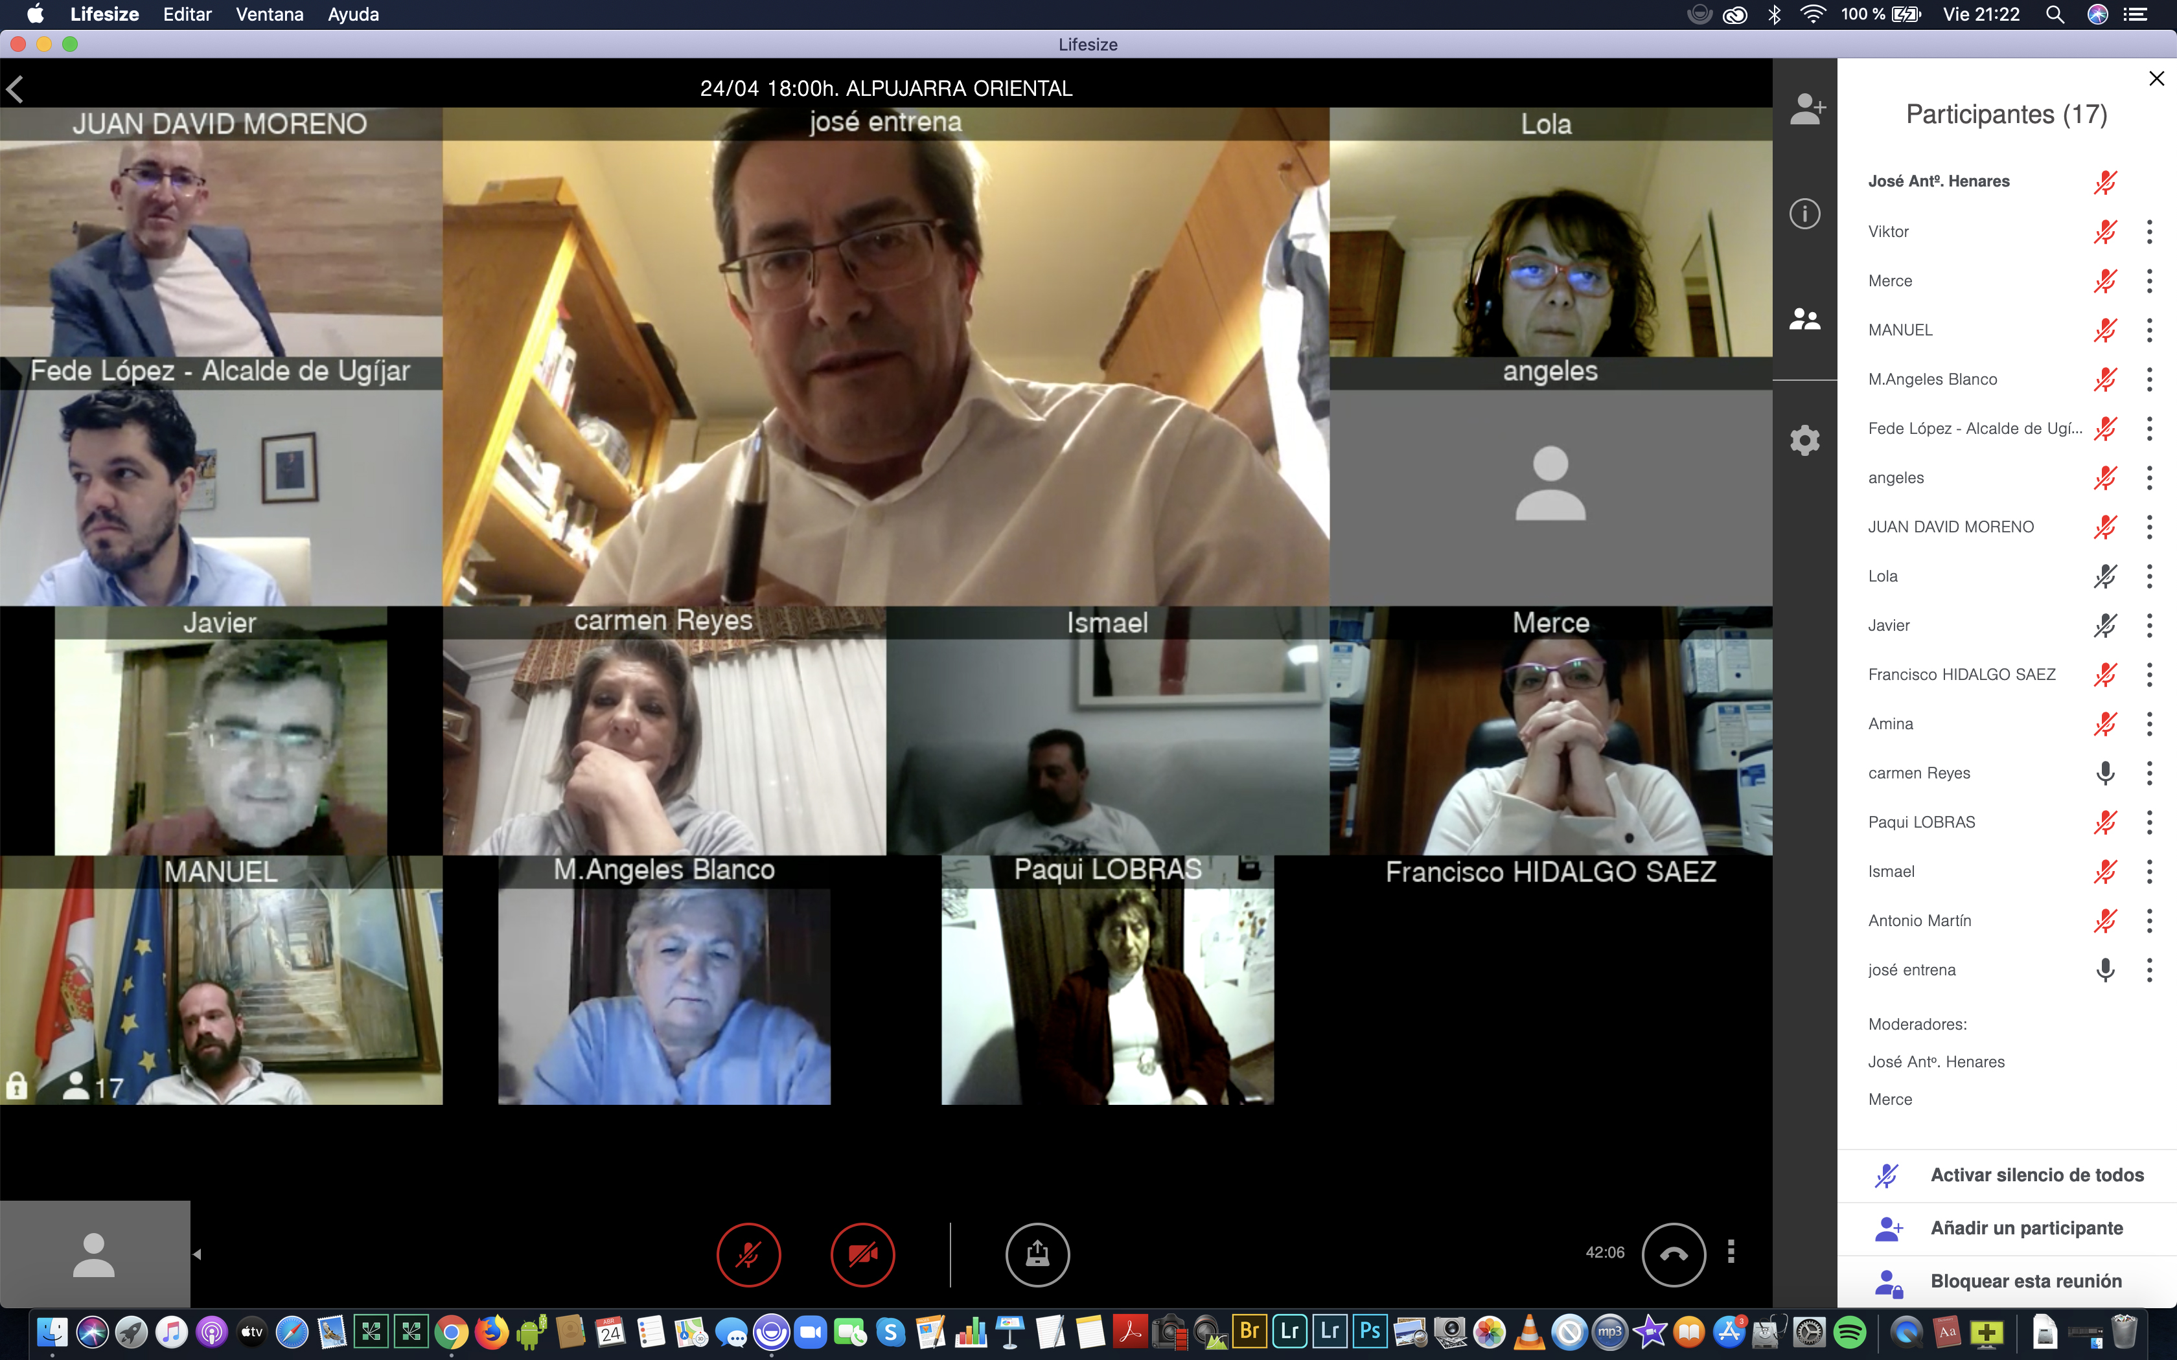
Task: Click the add participant icon in sidebar
Action: click(x=1806, y=109)
